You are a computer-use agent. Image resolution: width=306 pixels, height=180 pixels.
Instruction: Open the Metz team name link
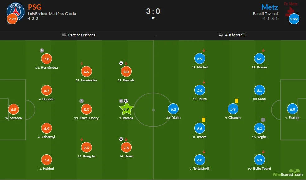click(x=270, y=7)
